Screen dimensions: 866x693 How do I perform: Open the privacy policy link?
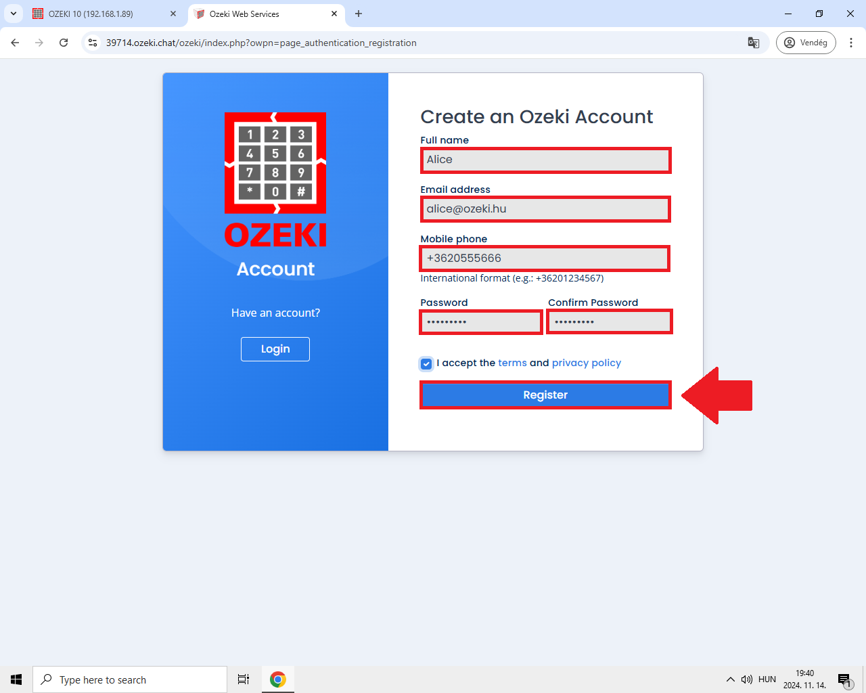(587, 363)
